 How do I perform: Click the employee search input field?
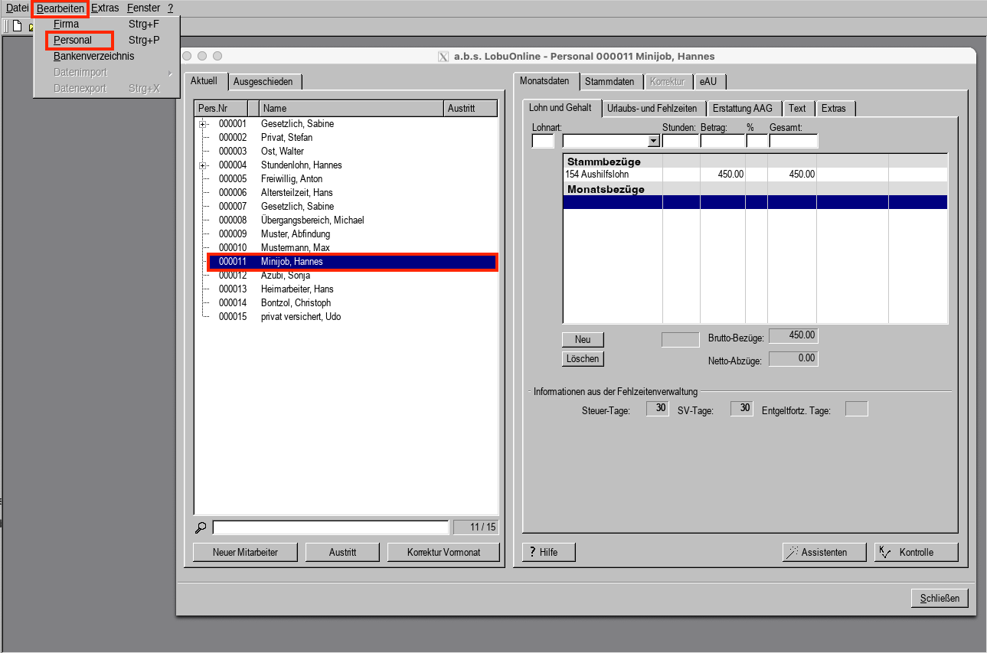click(330, 527)
